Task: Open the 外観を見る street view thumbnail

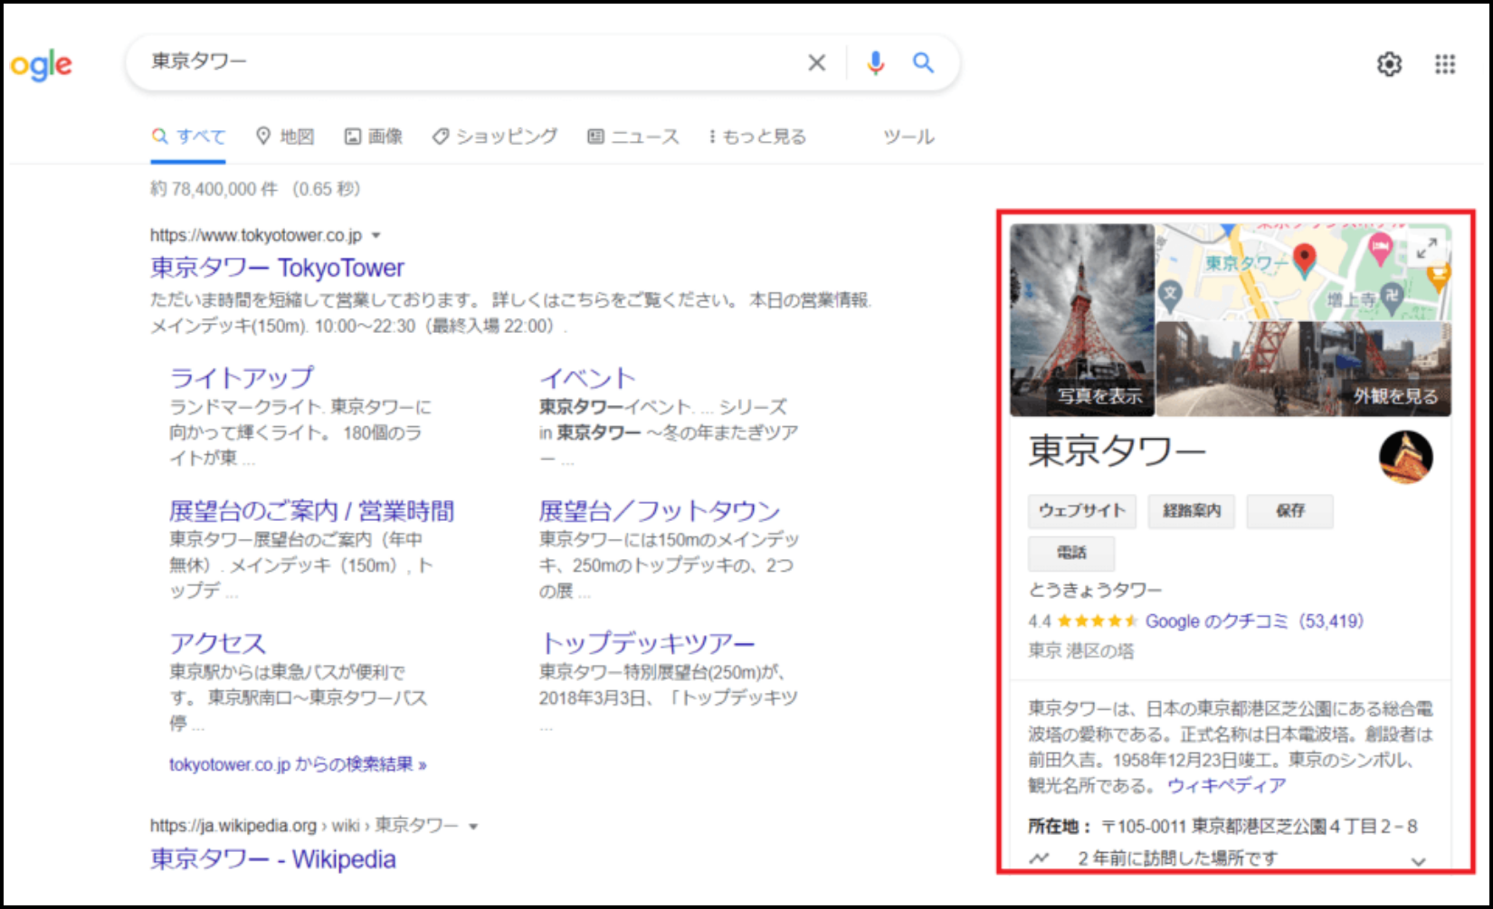Action: click(x=1304, y=368)
